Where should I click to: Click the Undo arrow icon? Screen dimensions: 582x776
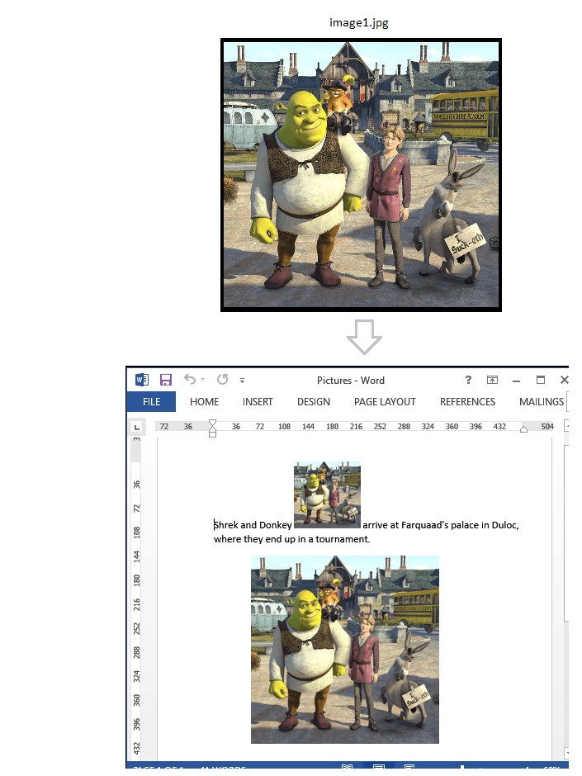point(190,380)
